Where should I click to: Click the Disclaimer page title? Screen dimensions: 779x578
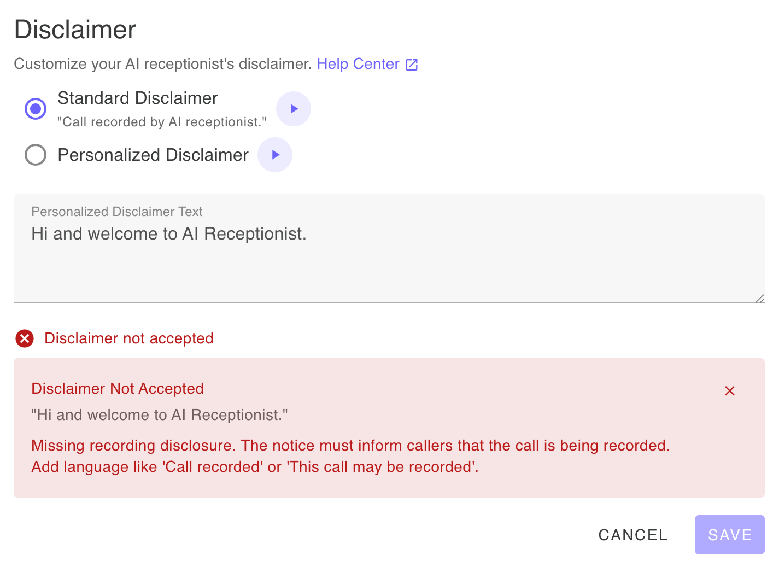coord(74,30)
